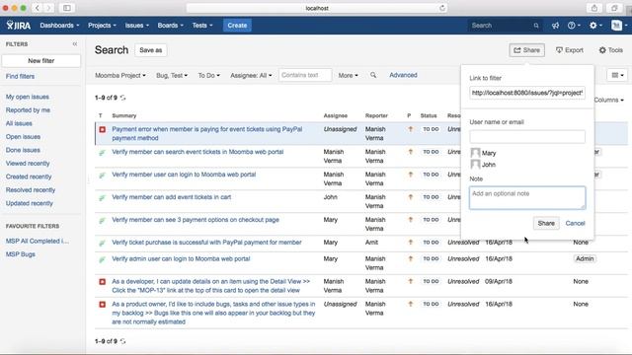This screenshot has height=355, width=632.
Task: Open Dashboards menu
Action: tap(59, 26)
